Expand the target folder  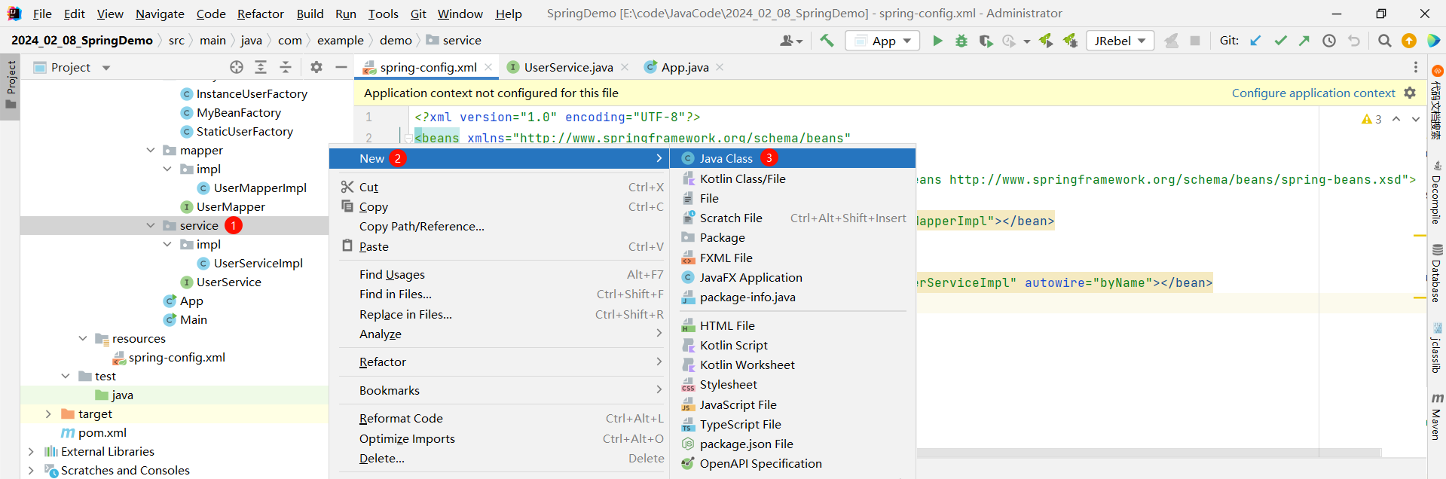[x=48, y=413]
